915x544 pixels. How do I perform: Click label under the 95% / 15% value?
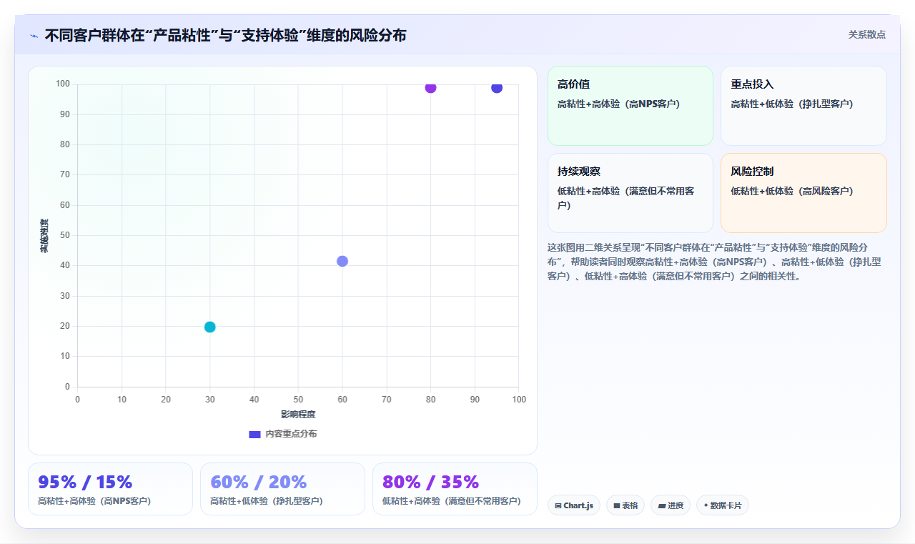coord(94,501)
